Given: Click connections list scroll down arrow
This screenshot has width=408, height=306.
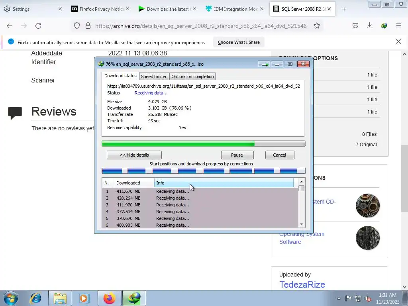Looking at the screenshot, I should 302,224.
